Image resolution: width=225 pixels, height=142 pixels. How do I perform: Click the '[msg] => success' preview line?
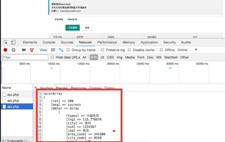coord(66,105)
